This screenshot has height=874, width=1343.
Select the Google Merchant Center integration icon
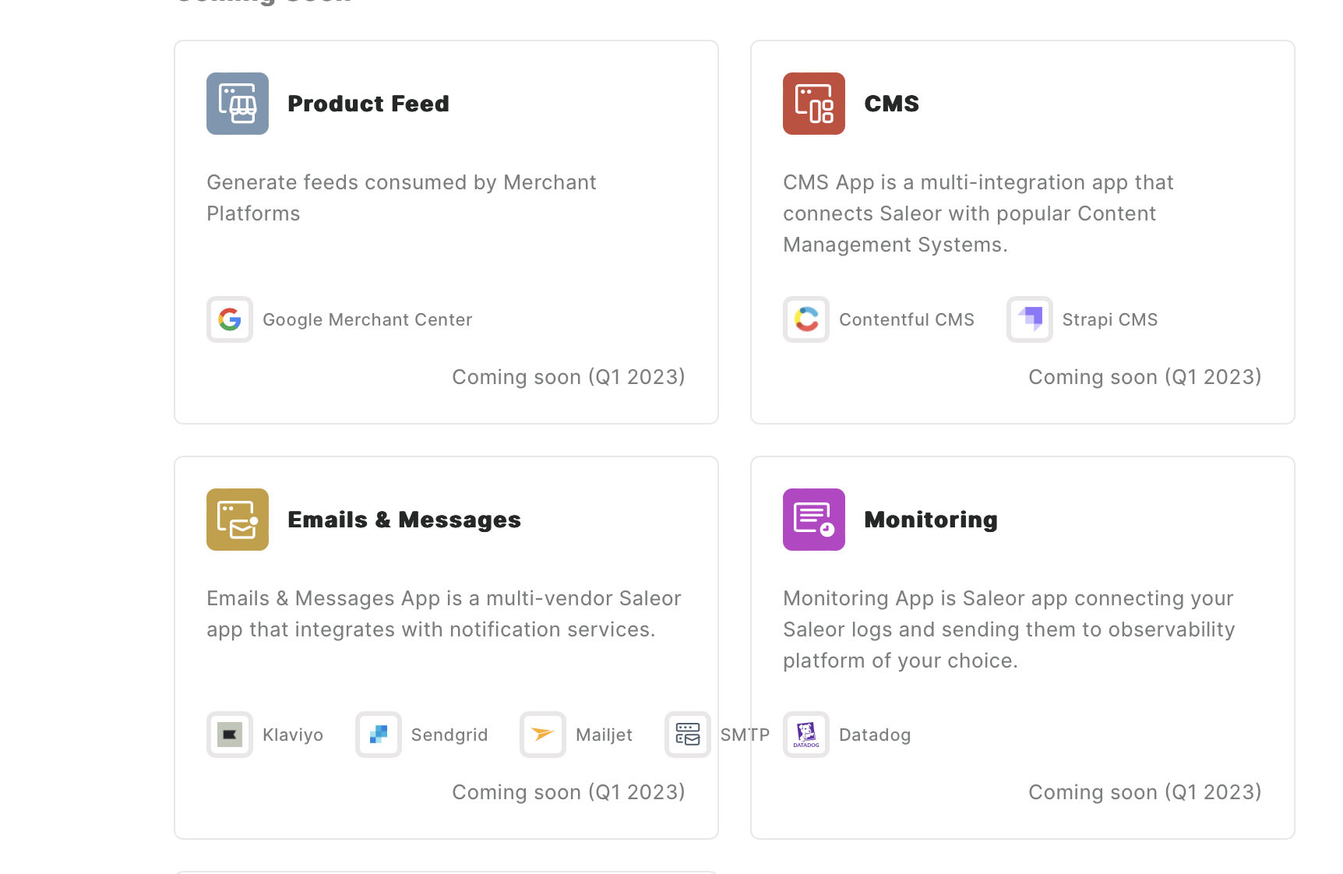(x=229, y=319)
